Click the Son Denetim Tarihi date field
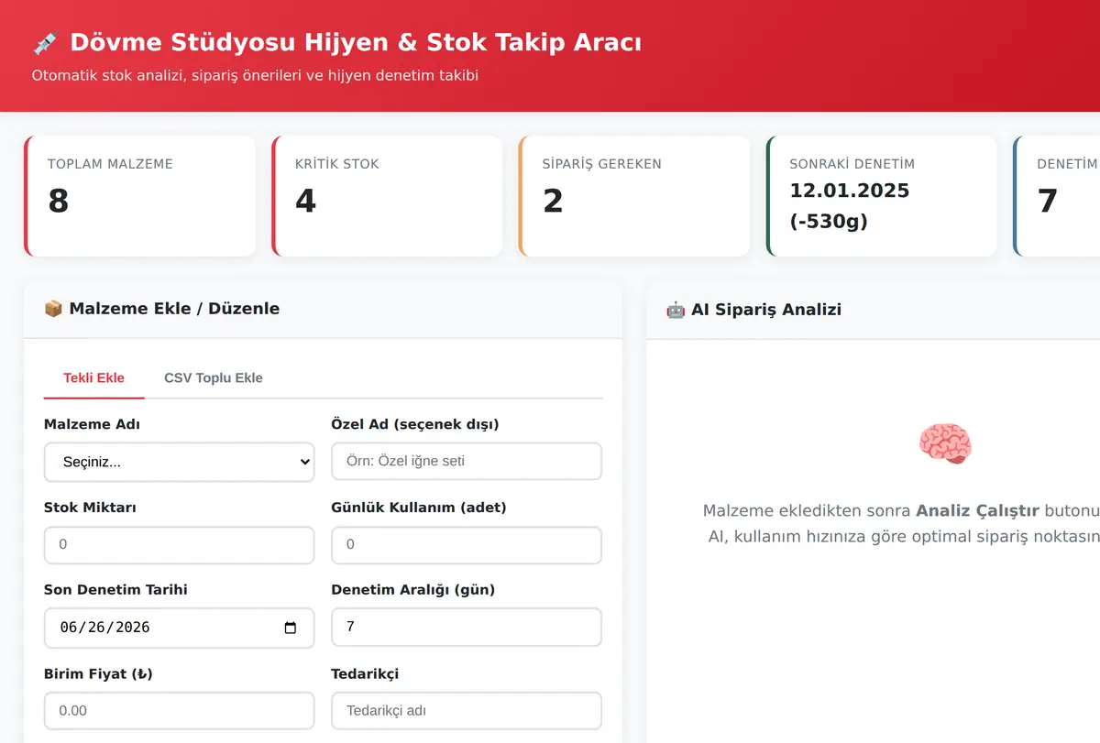This screenshot has height=743, width=1100. (179, 628)
